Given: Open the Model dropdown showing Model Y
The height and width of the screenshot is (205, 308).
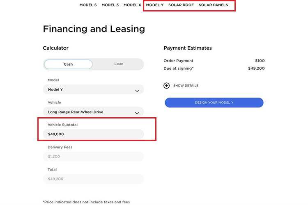Looking at the screenshot, I should coord(93,90).
